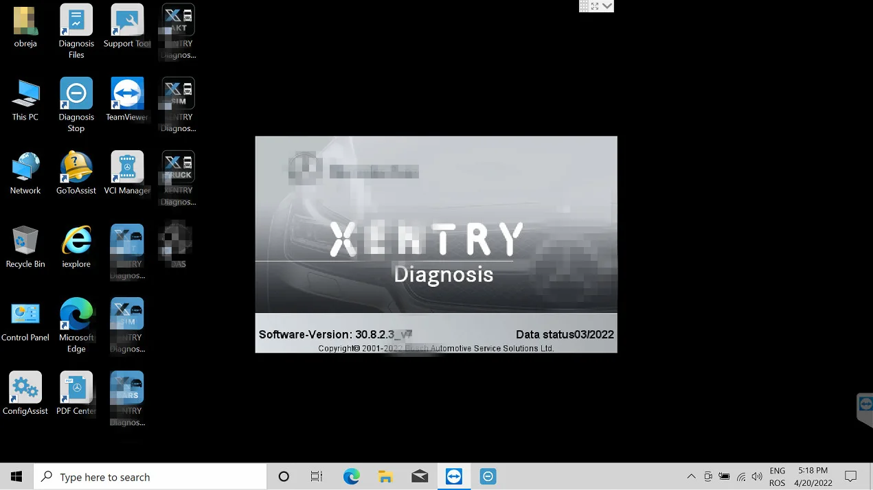Open File Explorer from taskbar

pos(385,477)
